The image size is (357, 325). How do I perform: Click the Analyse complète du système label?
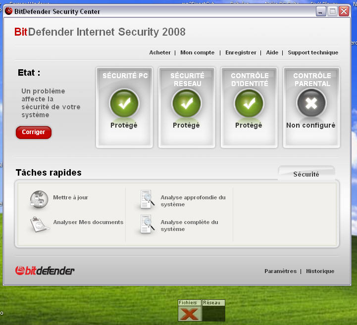tap(190, 226)
